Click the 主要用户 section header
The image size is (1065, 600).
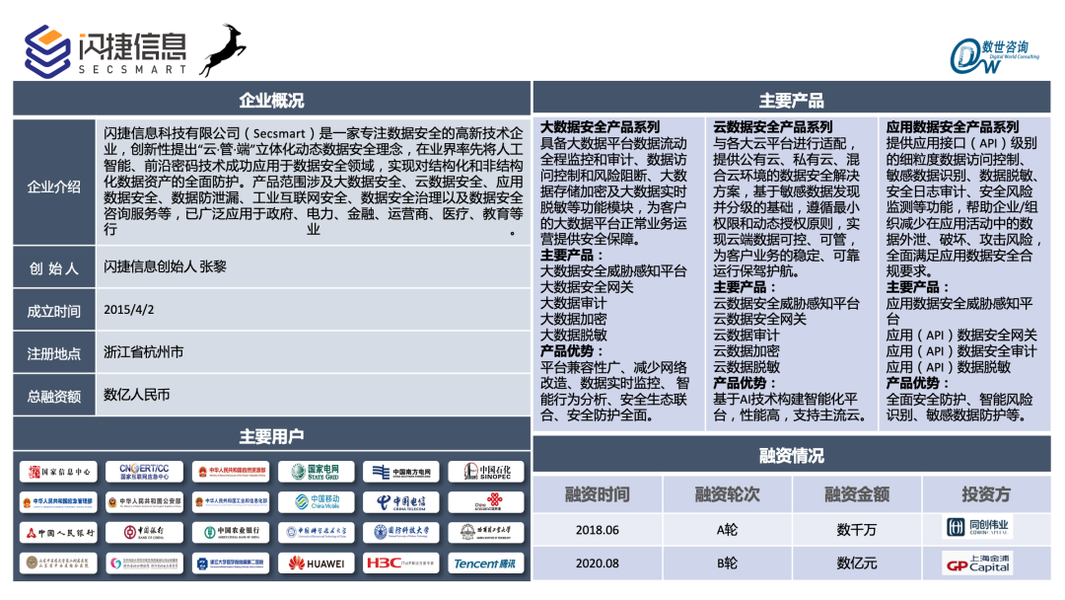coord(272,435)
